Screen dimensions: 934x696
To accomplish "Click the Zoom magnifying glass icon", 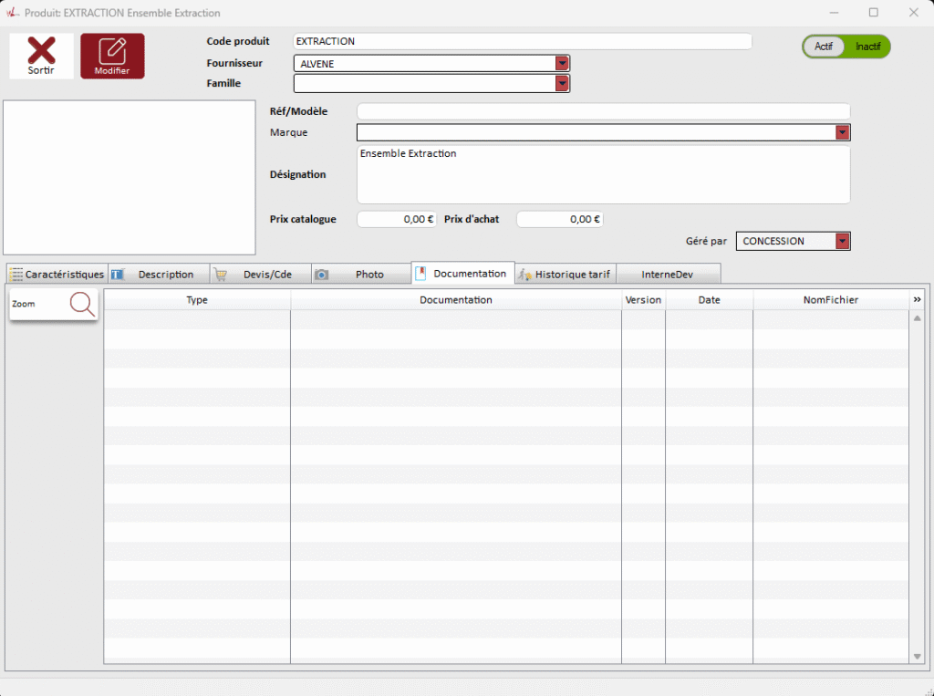I will tap(82, 305).
